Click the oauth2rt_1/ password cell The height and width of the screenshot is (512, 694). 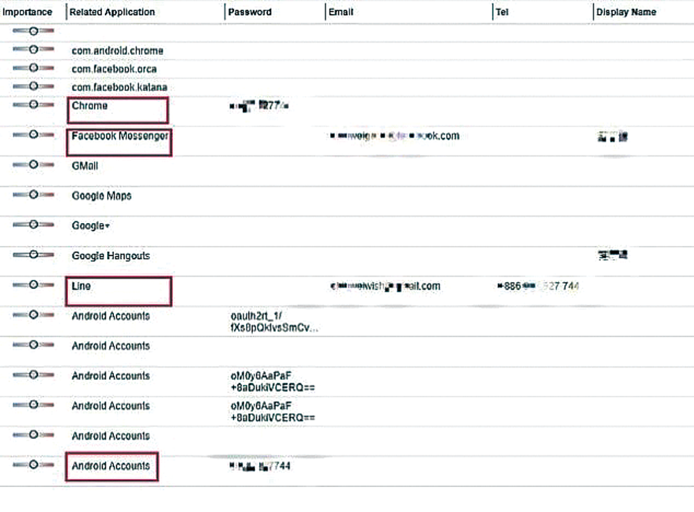point(274,322)
